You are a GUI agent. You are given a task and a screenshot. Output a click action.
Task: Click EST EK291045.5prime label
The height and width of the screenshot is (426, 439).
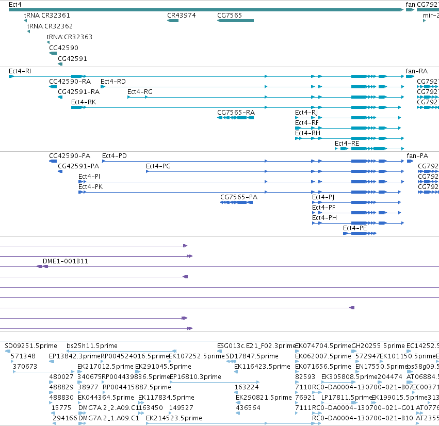pyautogui.click(x=163, y=367)
